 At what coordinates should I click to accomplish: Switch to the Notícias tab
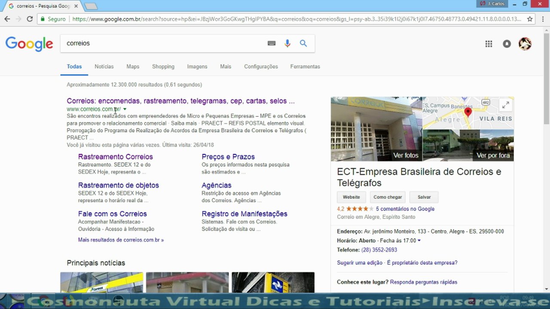(104, 67)
